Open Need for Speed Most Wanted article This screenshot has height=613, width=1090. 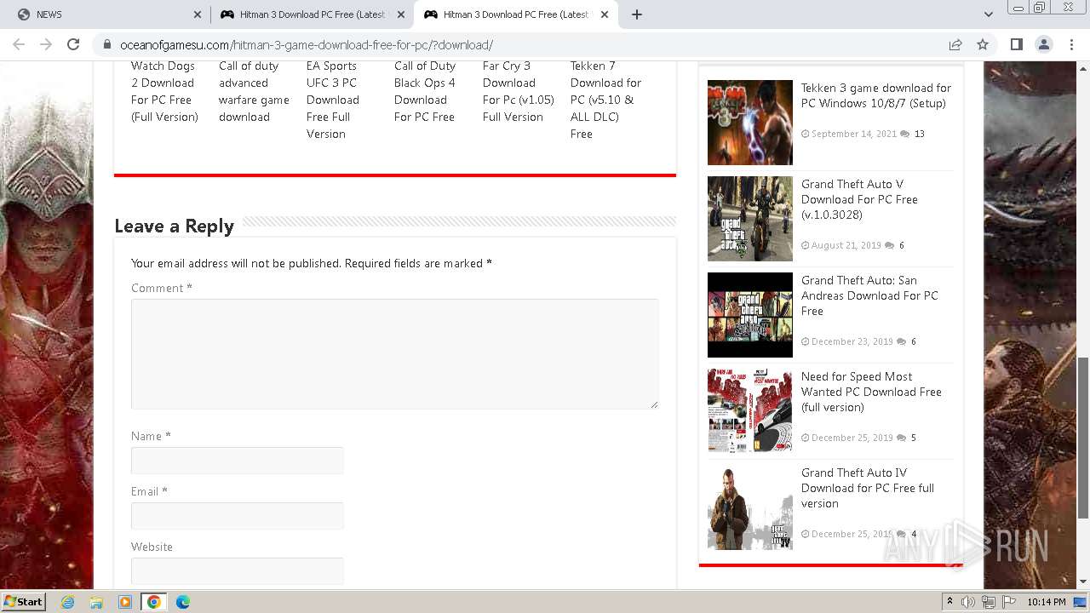[871, 392]
